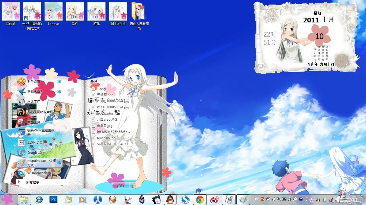Click the QQ penguin taskbar icon
This screenshot has width=366, height=205.
(170, 199)
